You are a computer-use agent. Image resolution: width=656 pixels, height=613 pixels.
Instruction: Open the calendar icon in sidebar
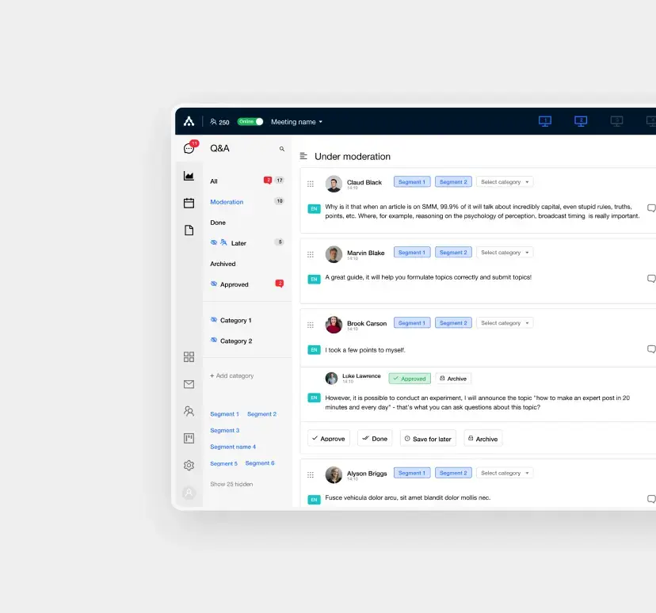(189, 203)
